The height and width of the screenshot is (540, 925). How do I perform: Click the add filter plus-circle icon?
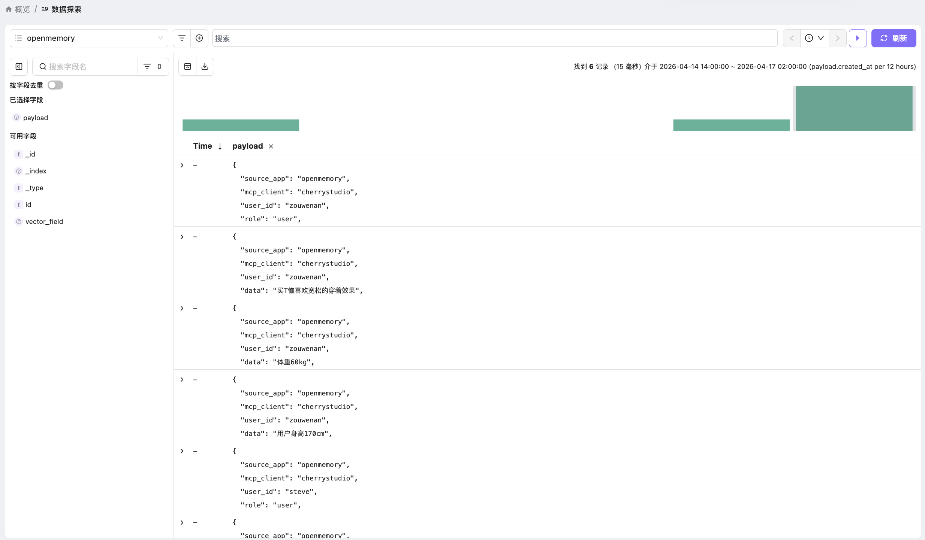pos(199,38)
